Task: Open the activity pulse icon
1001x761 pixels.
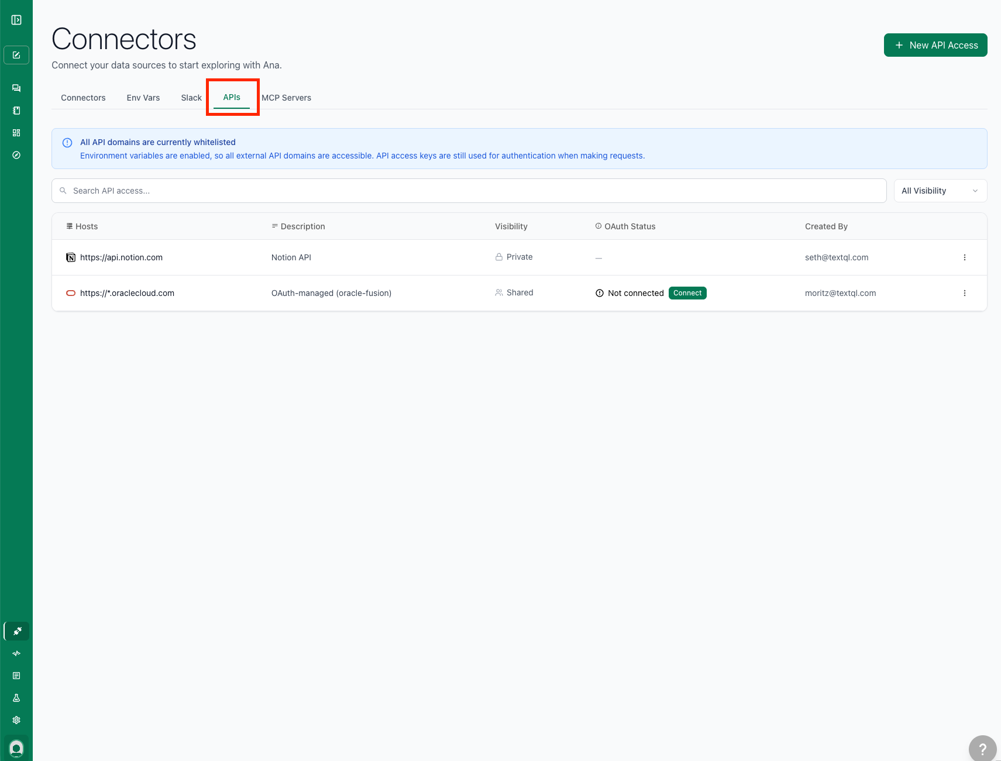Action: pos(16,653)
